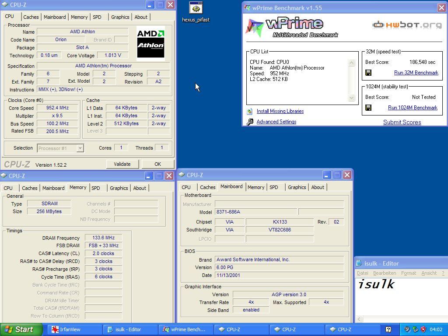Click the editor's horizontal scroll left arrow

point(359,319)
